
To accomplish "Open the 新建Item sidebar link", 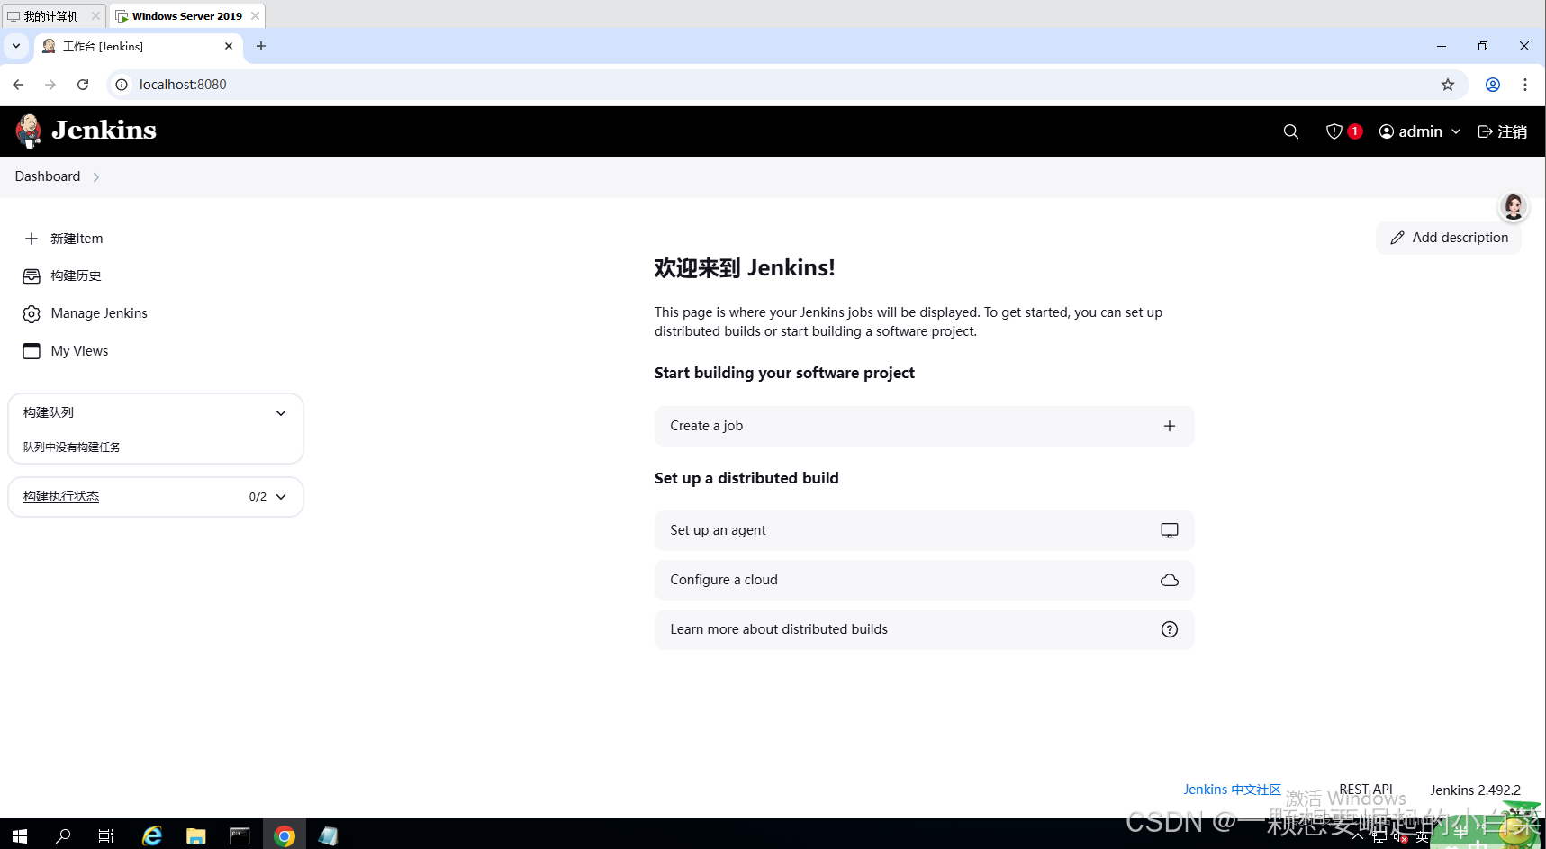I will pos(77,239).
